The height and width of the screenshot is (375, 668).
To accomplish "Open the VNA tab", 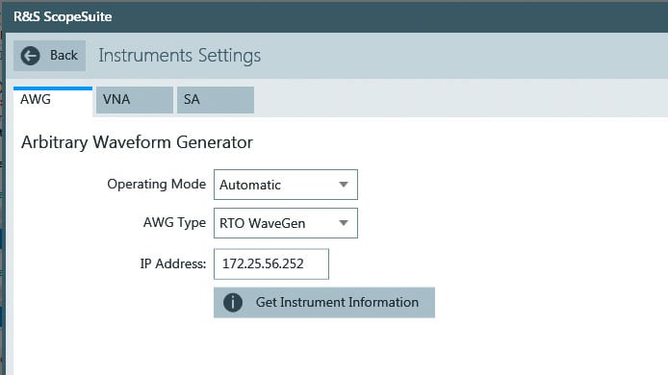I will coord(134,100).
